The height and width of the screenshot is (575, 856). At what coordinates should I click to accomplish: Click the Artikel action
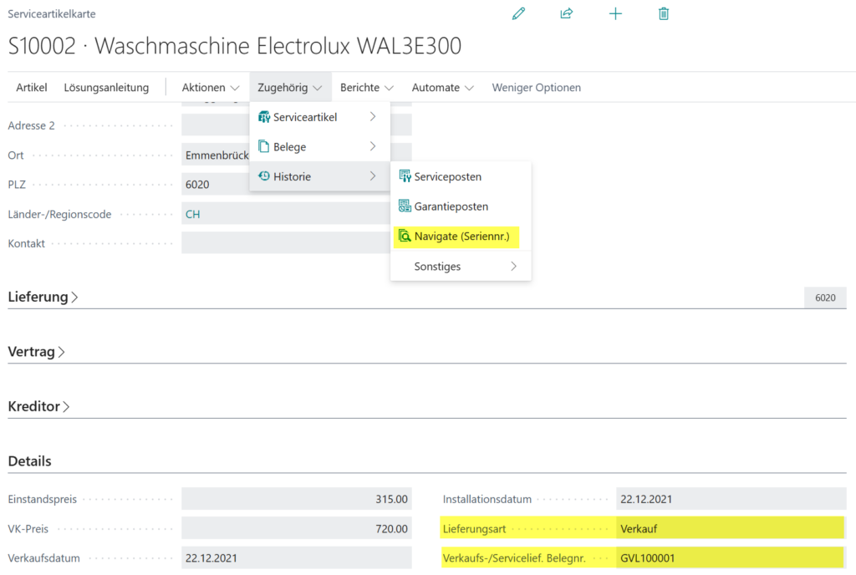[32, 87]
